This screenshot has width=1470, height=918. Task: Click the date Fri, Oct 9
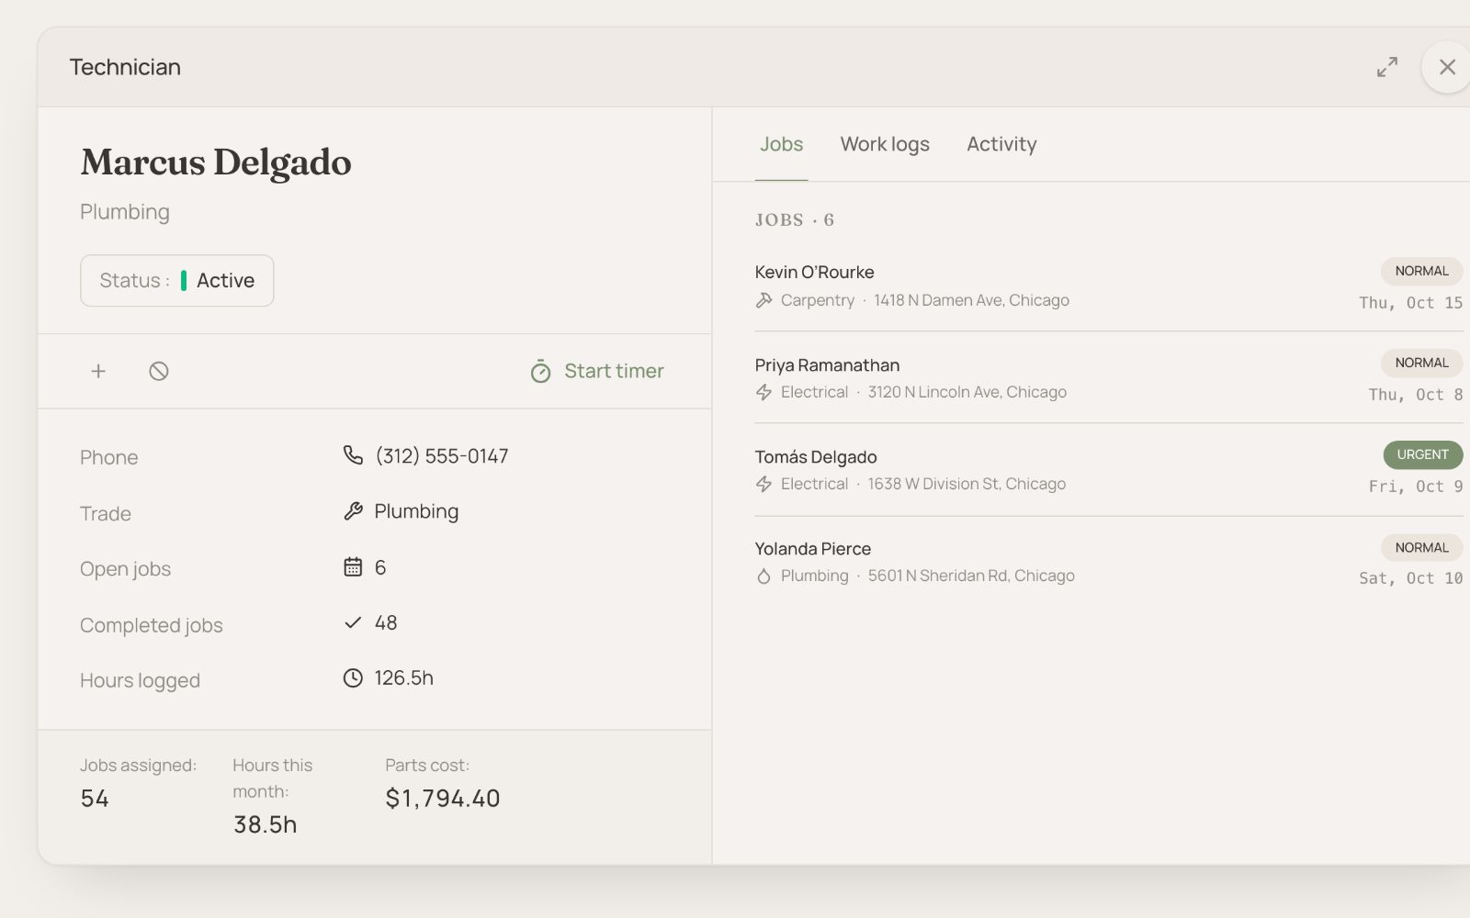coord(1416,487)
